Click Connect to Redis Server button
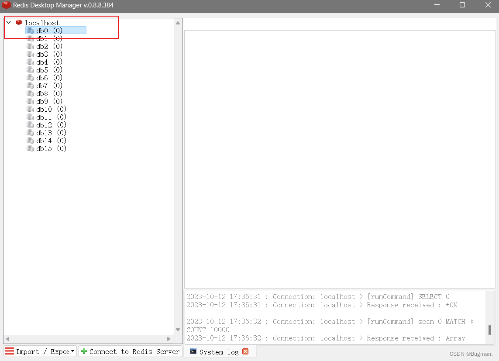The height and width of the screenshot is (361, 499). (x=131, y=351)
